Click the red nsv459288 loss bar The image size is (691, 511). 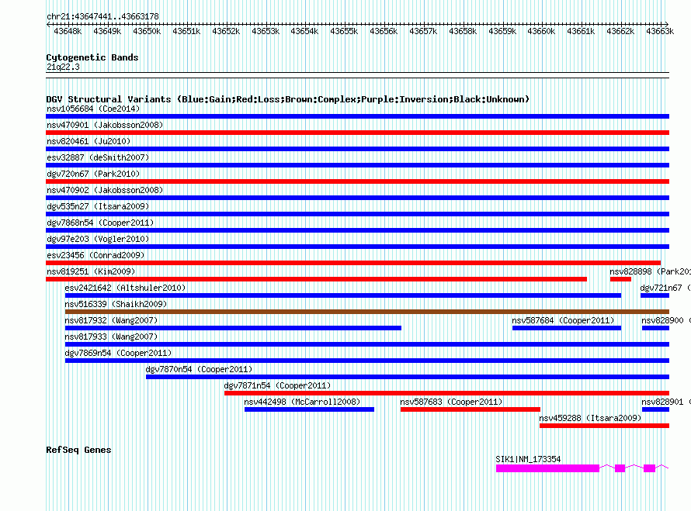tap(604, 426)
